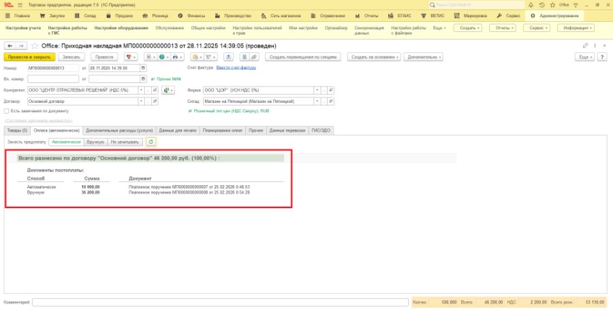Click the 'Ввести счет-фактуру' link
This screenshot has height=311, width=613.
coord(236,67)
